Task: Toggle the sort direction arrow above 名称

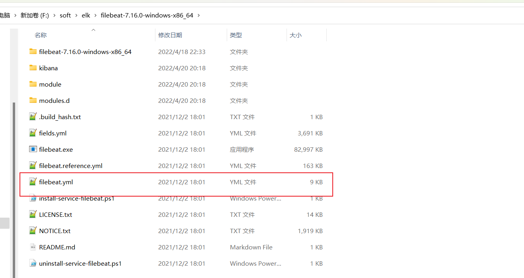Action: point(93,30)
